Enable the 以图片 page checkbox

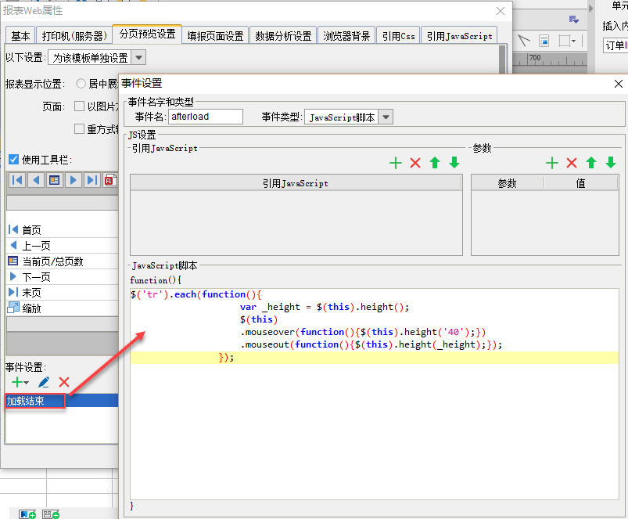coord(79,106)
